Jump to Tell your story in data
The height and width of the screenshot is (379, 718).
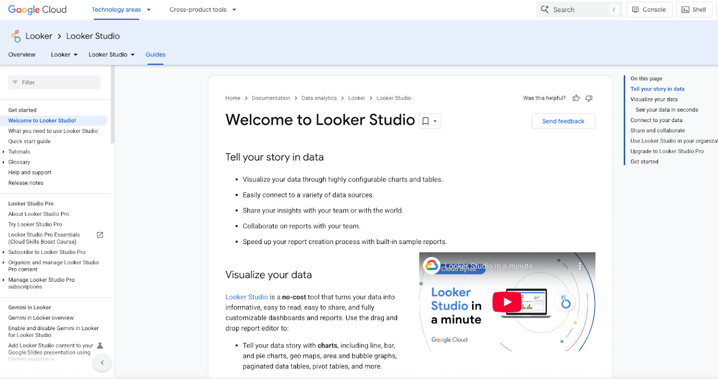point(657,89)
